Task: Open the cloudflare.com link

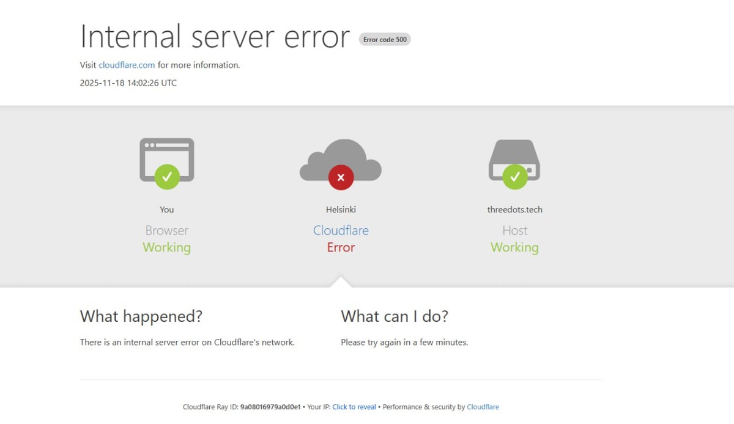Action: [x=127, y=65]
